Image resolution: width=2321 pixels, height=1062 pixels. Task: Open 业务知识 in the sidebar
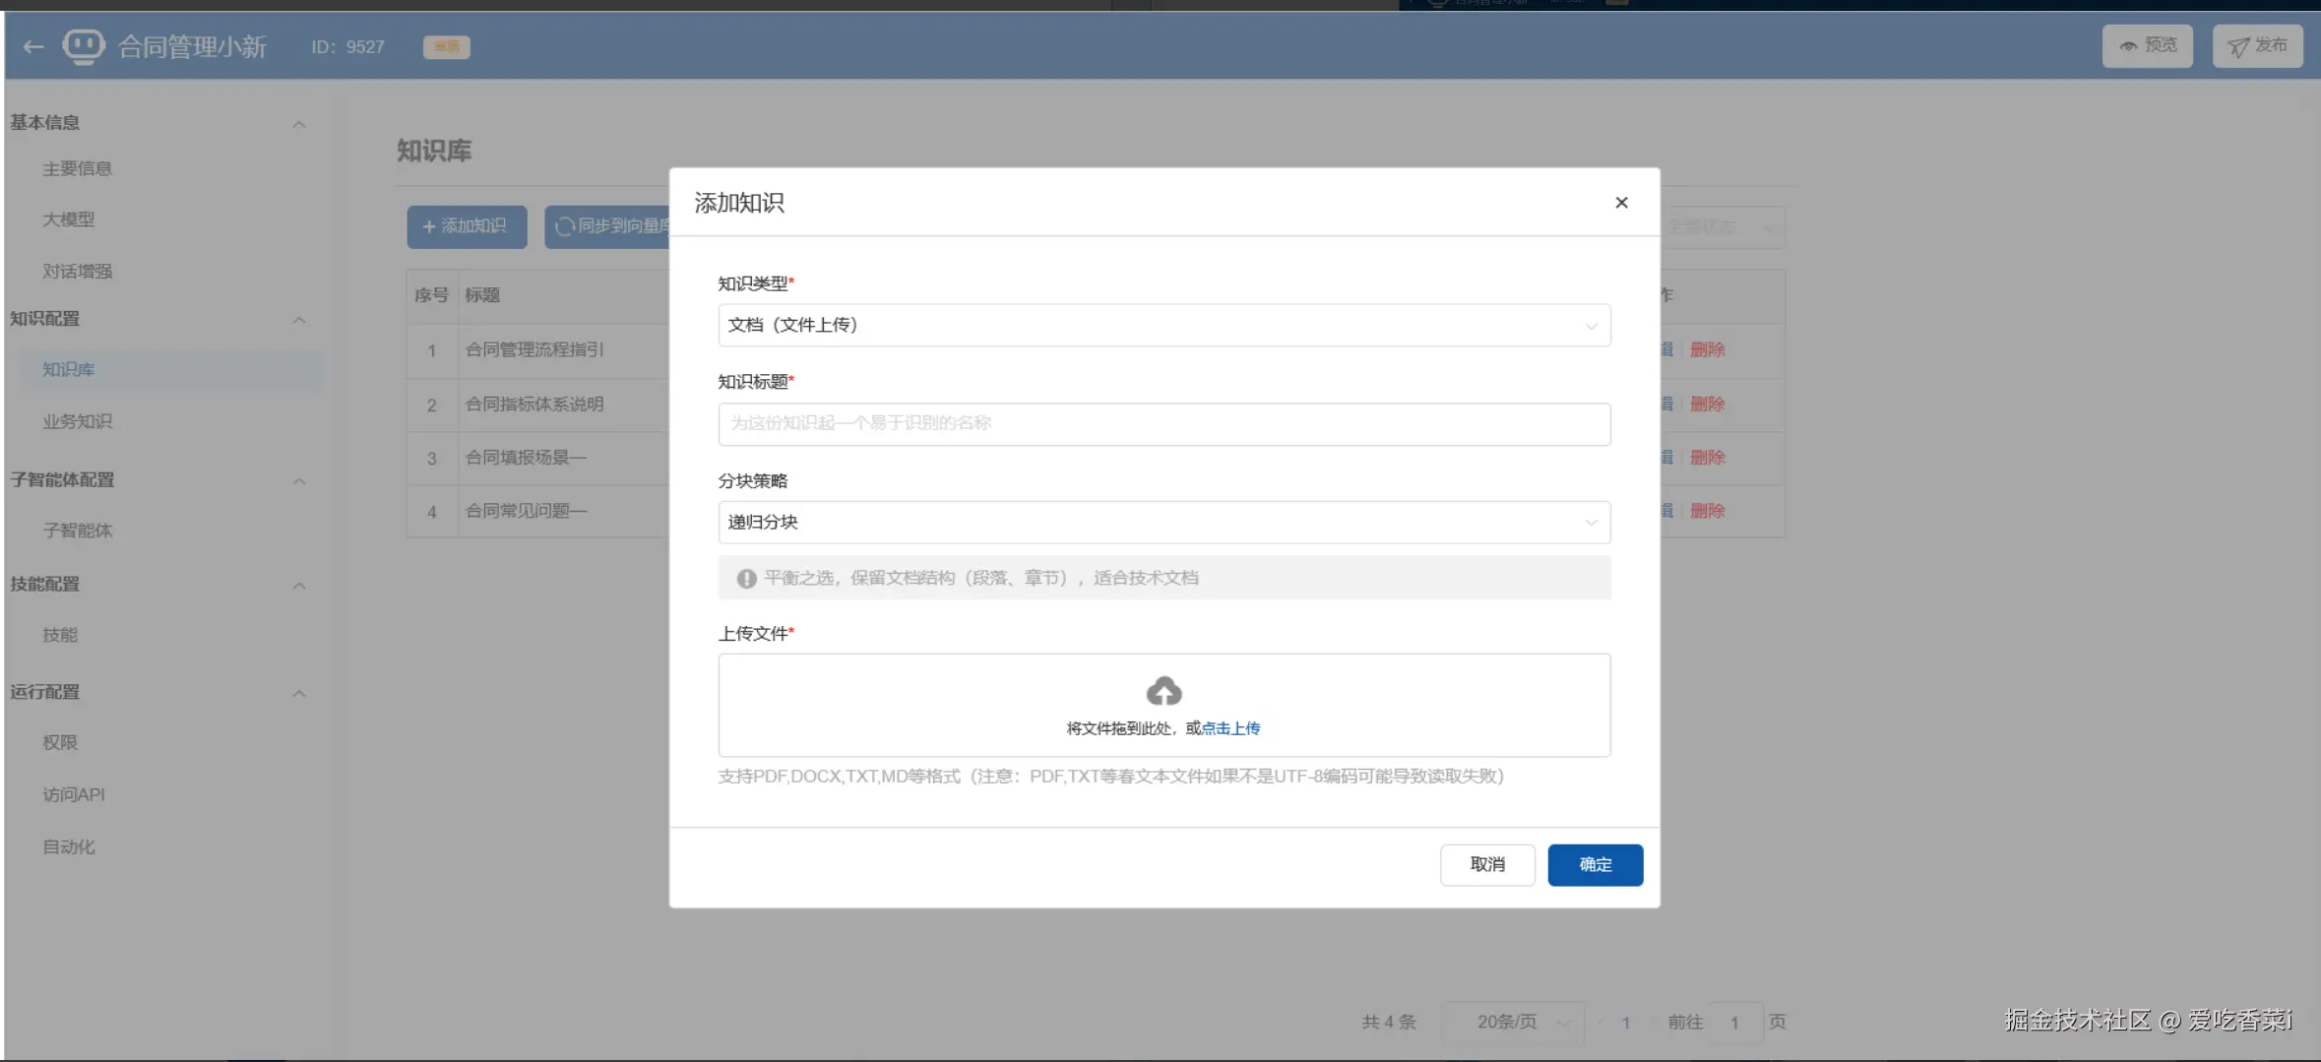coord(78,422)
